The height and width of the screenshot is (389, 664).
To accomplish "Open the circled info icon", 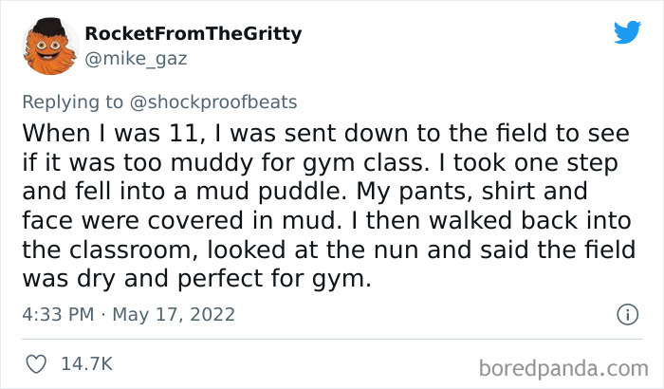I will (626, 314).
